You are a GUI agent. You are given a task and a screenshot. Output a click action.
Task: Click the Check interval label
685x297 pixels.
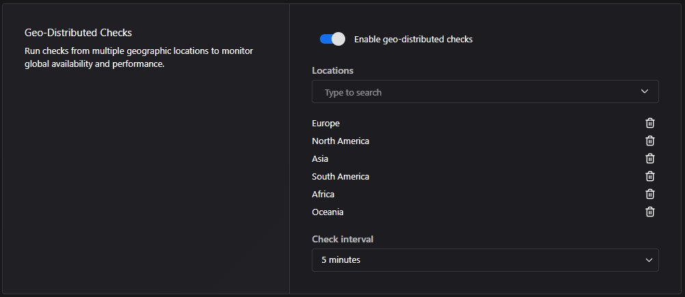[x=342, y=239]
